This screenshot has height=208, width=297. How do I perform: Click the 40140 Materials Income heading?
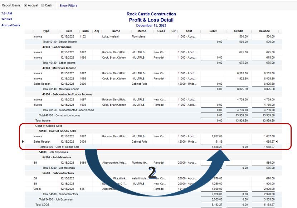pyautogui.click(x=59, y=68)
